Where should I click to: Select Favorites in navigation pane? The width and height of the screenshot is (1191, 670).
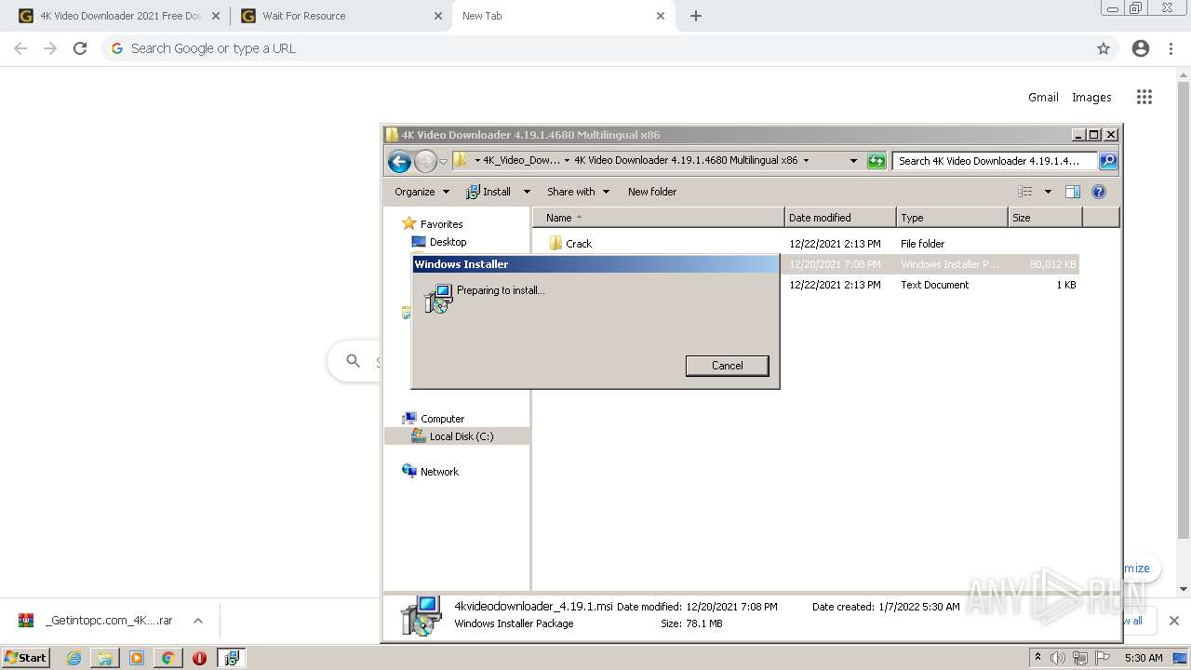click(x=441, y=224)
